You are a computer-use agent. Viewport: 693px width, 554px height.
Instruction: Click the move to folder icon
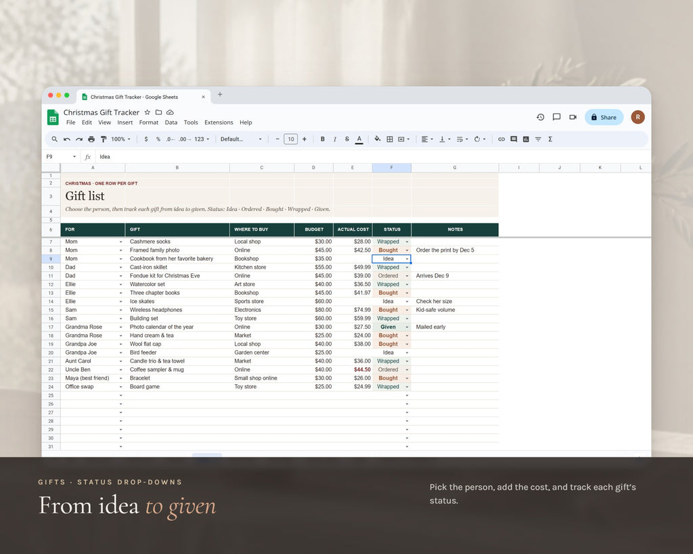158,112
